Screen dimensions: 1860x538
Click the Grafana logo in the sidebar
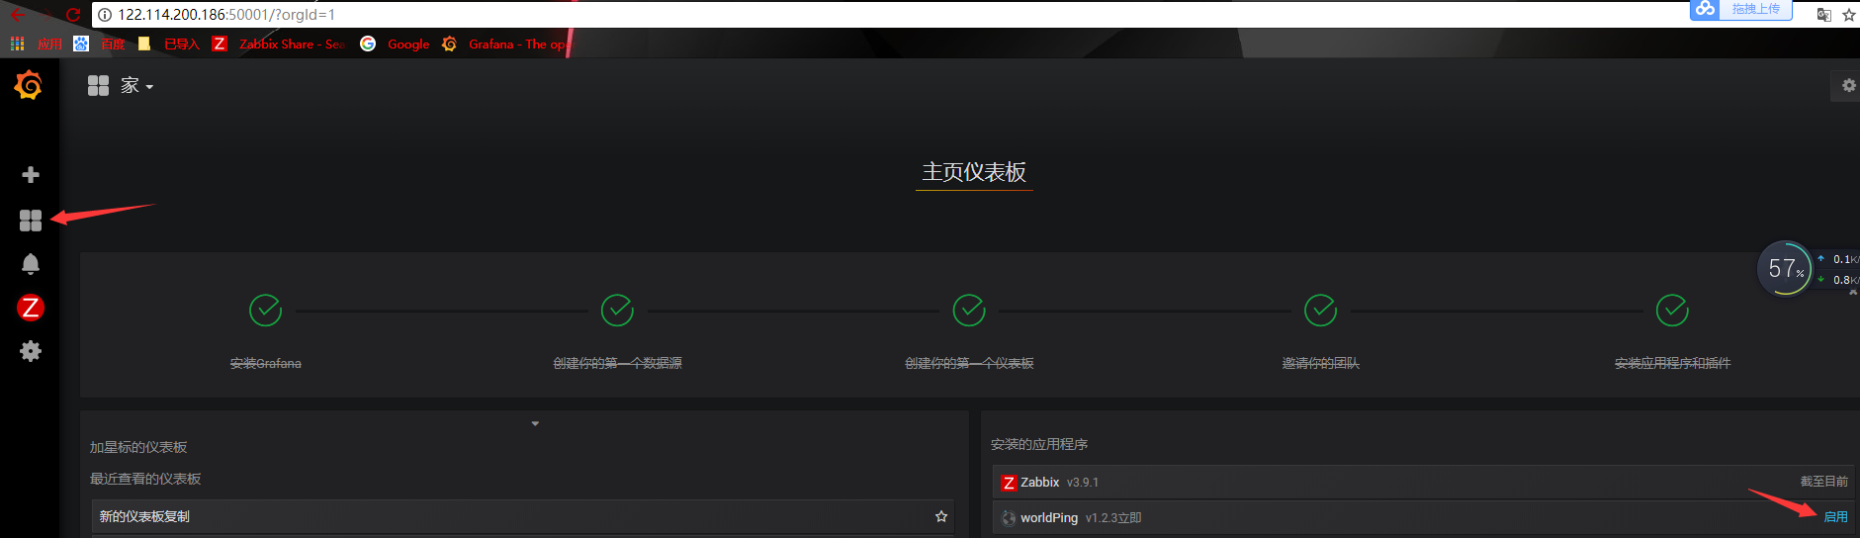(29, 86)
